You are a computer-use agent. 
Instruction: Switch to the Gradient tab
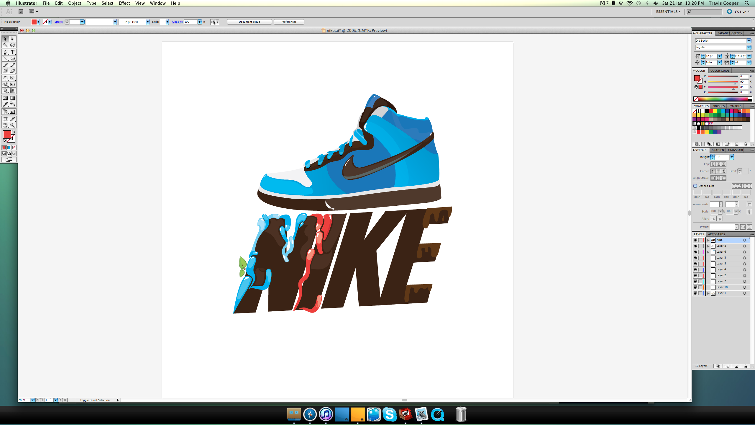[x=718, y=150]
